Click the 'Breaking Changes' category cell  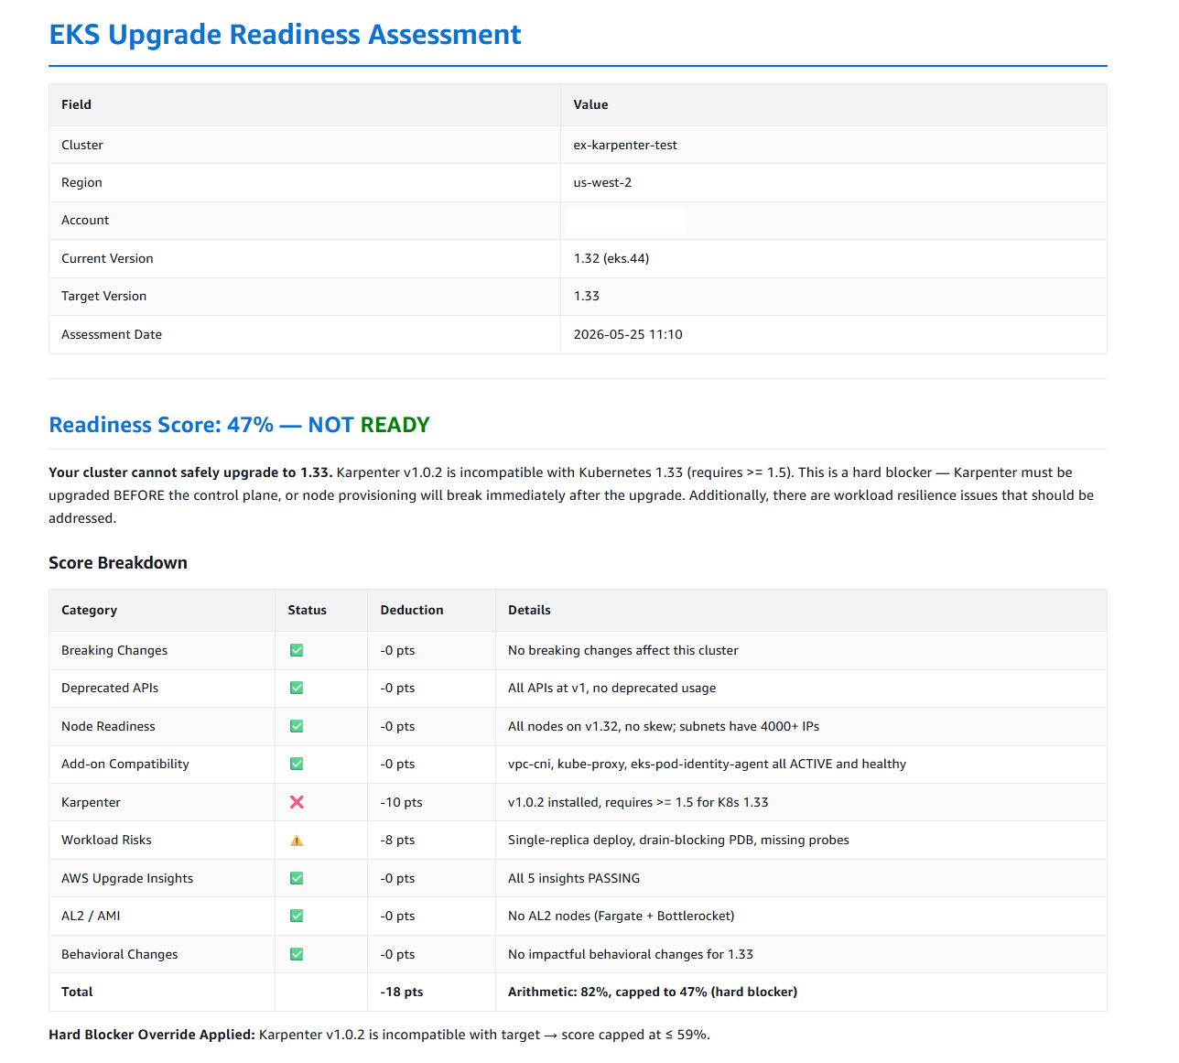[114, 650]
